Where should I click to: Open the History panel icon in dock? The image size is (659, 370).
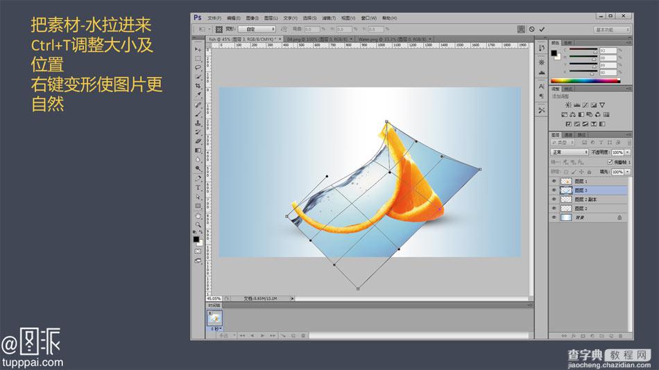tap(541, 49)
